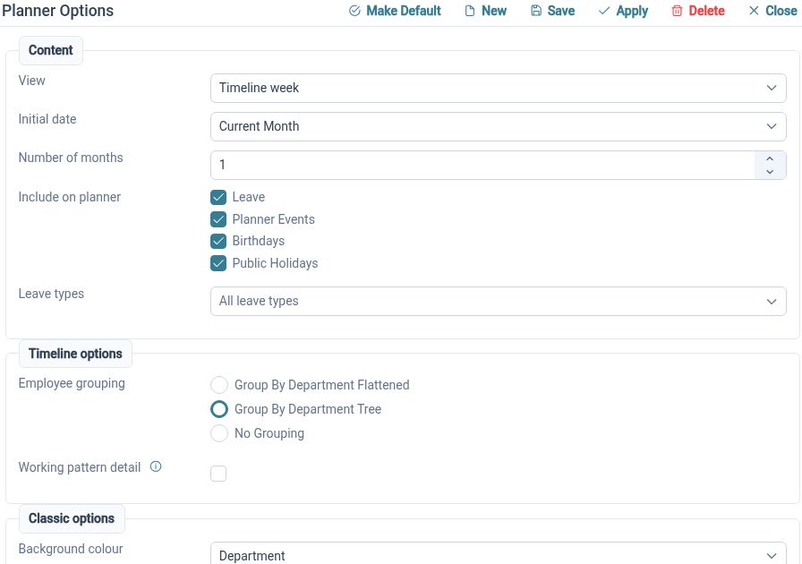Click the Background colour label
The image size is (802, 564).
(71, 549)
